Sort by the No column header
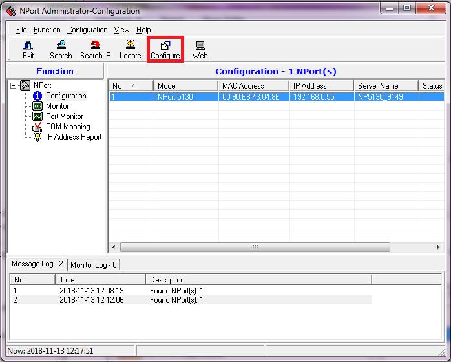Screen dimensions: 451x362 click(x=131, y=86)
